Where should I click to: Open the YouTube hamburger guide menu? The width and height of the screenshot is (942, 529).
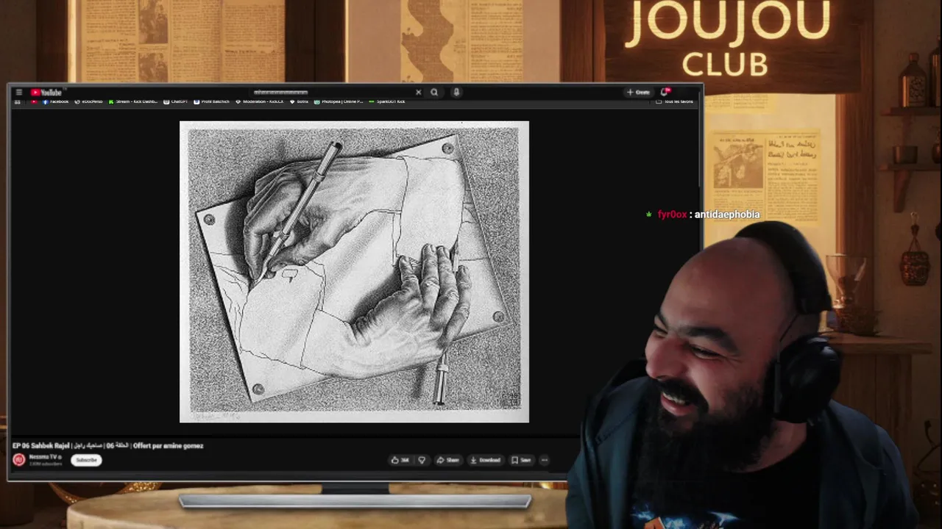(18, 93)
